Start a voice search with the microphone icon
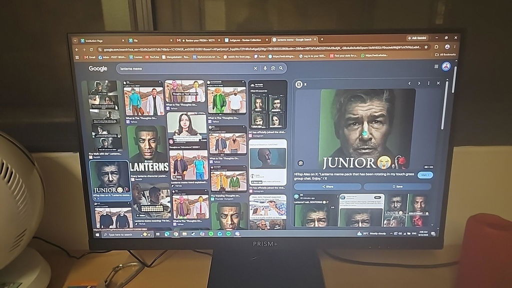512x288 pixels. [265, 68]
